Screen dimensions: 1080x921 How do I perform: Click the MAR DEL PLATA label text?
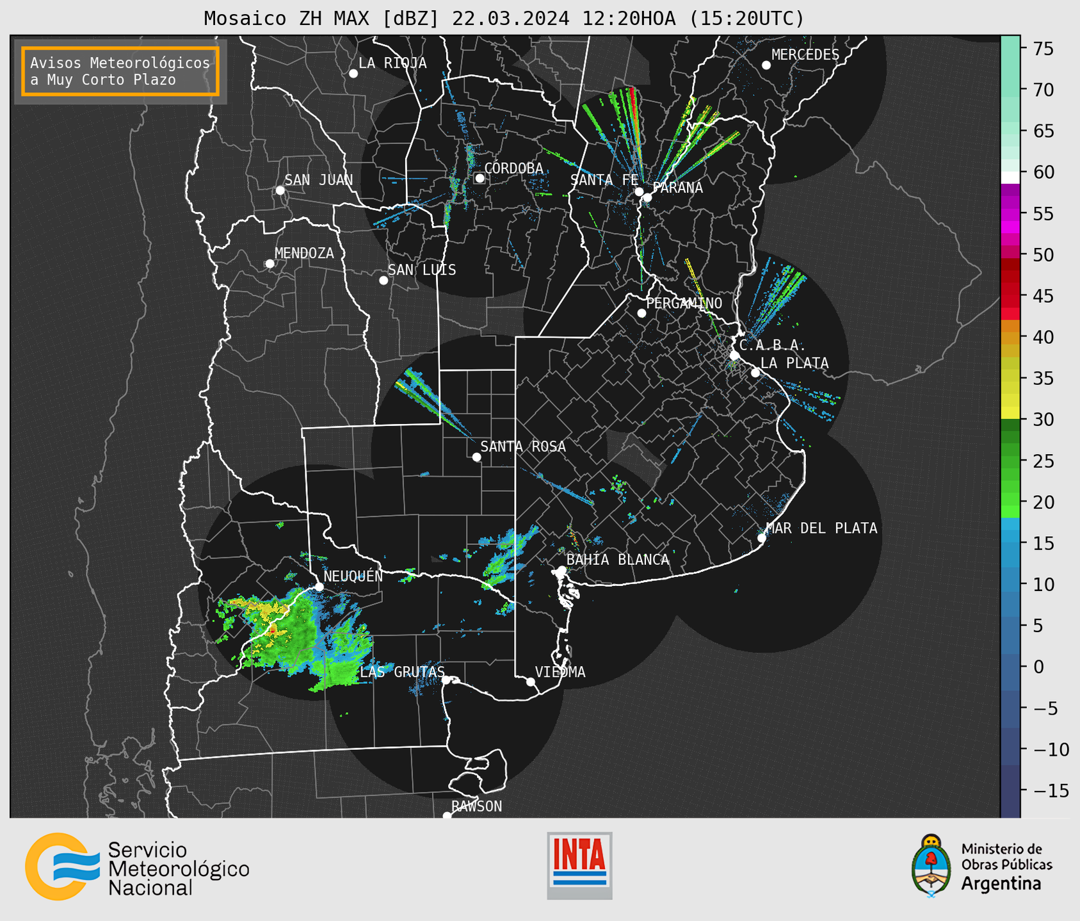click(821, 528)
